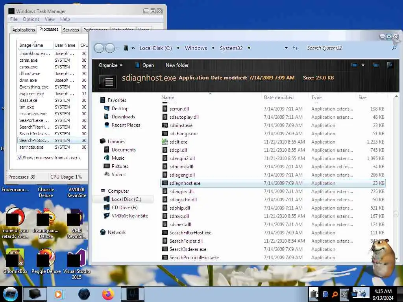This screenshot has height=302, width=403.
Task: Open recent pages dropdown next to Forward
Action: pyautogui.click(x=118, y=48)
